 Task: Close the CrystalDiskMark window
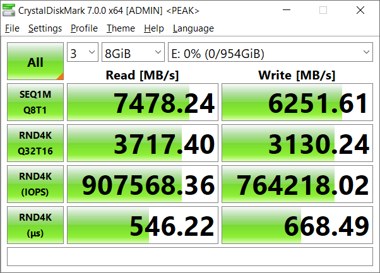coord(360,10)
